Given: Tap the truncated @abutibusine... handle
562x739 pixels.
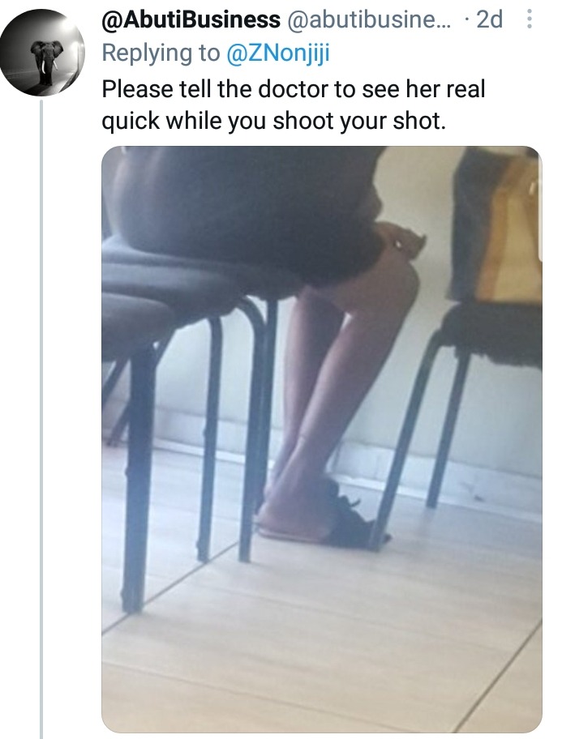Looking at the screenshot, I should pyautogui.click(x=368, y=19).
